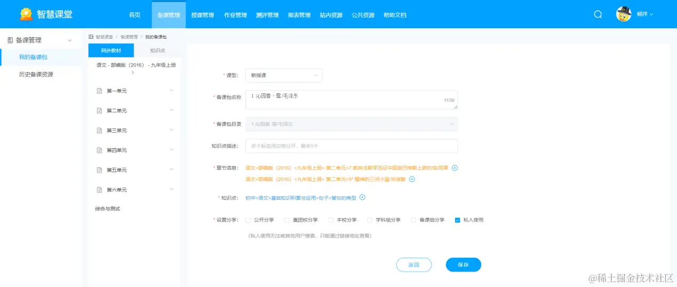The image size is (677, 287).
Task: Click the 第三单元 document icon
Action: tap(99, 130)
